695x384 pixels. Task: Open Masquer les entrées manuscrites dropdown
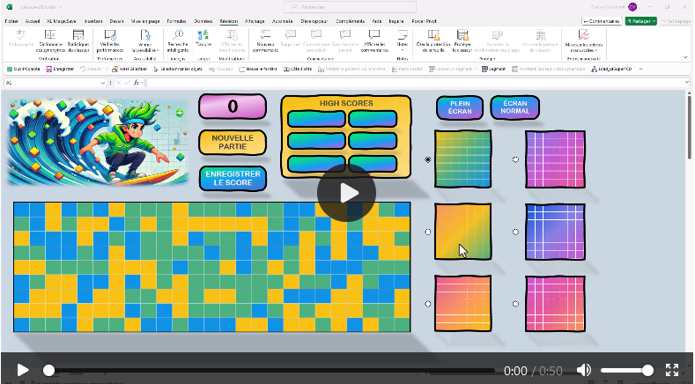coord(582,50)
